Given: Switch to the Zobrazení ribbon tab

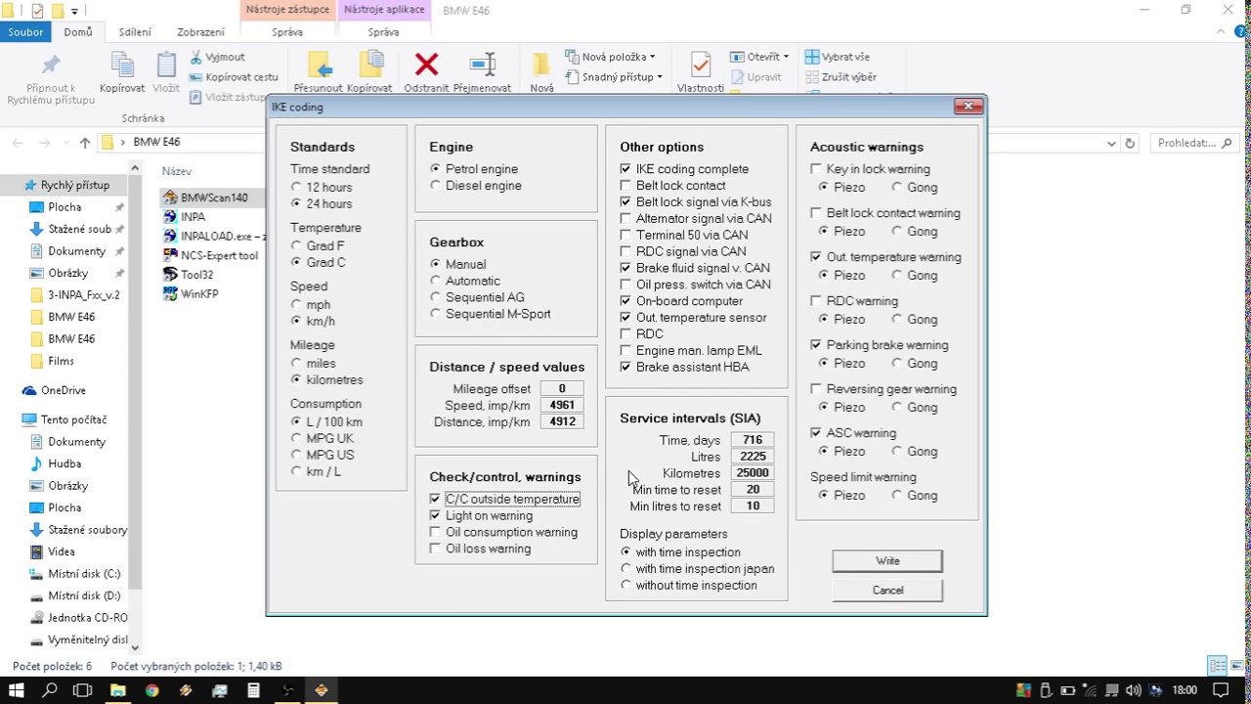Looking at the screenshot, I should pos(201,32).
